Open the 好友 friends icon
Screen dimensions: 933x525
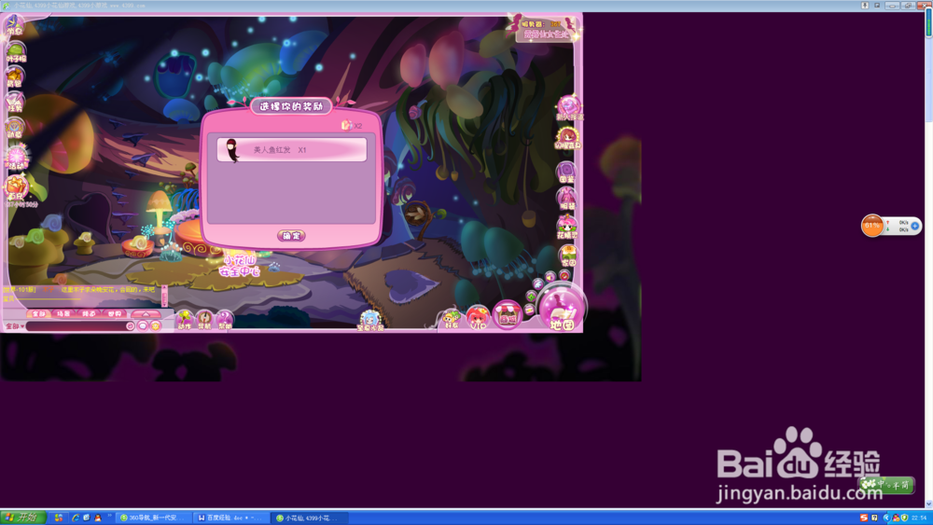(452, 319)
